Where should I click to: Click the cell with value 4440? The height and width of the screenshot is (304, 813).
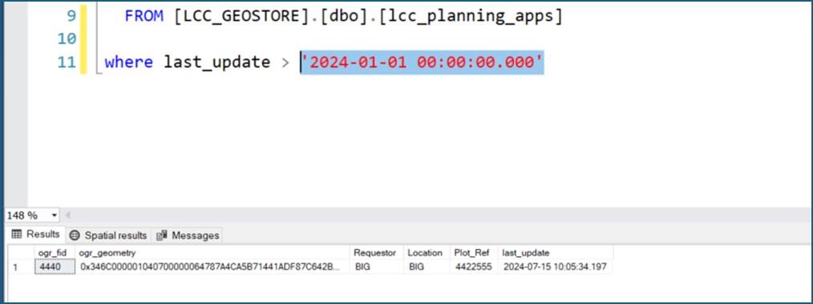coord(55,267)
